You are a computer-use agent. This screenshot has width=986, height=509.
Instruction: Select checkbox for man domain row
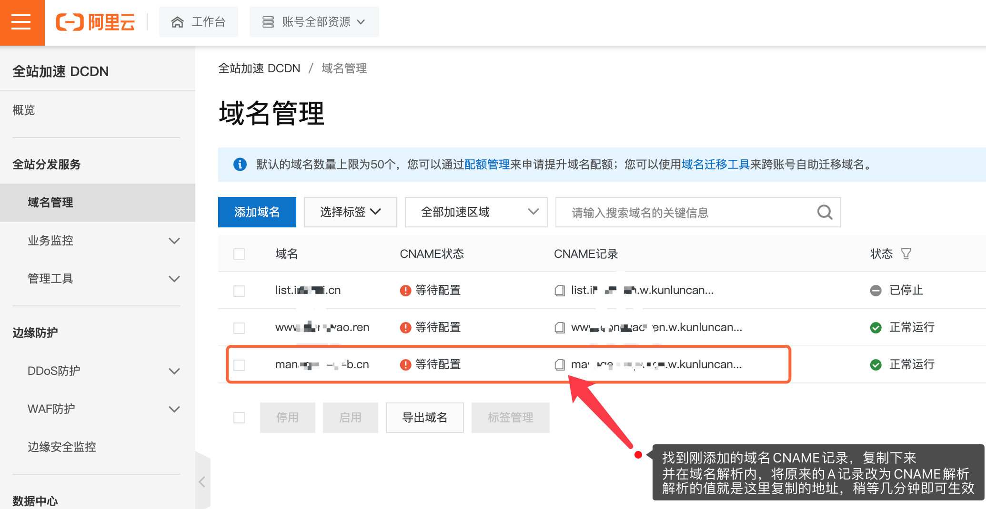click(x=239, y=365)
